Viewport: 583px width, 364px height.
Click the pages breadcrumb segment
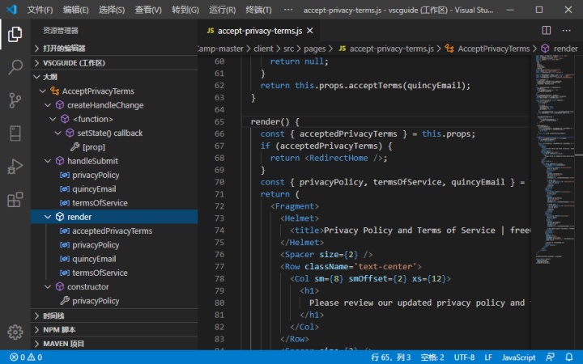[314, 49]
